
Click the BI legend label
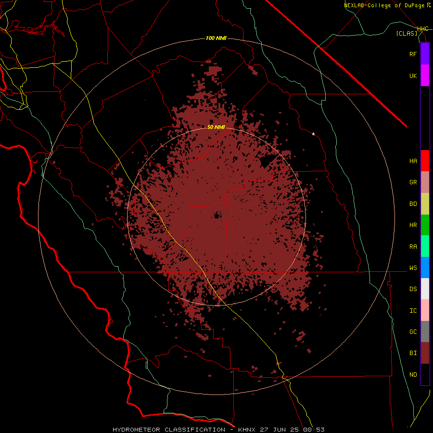[x=413, y=353]
